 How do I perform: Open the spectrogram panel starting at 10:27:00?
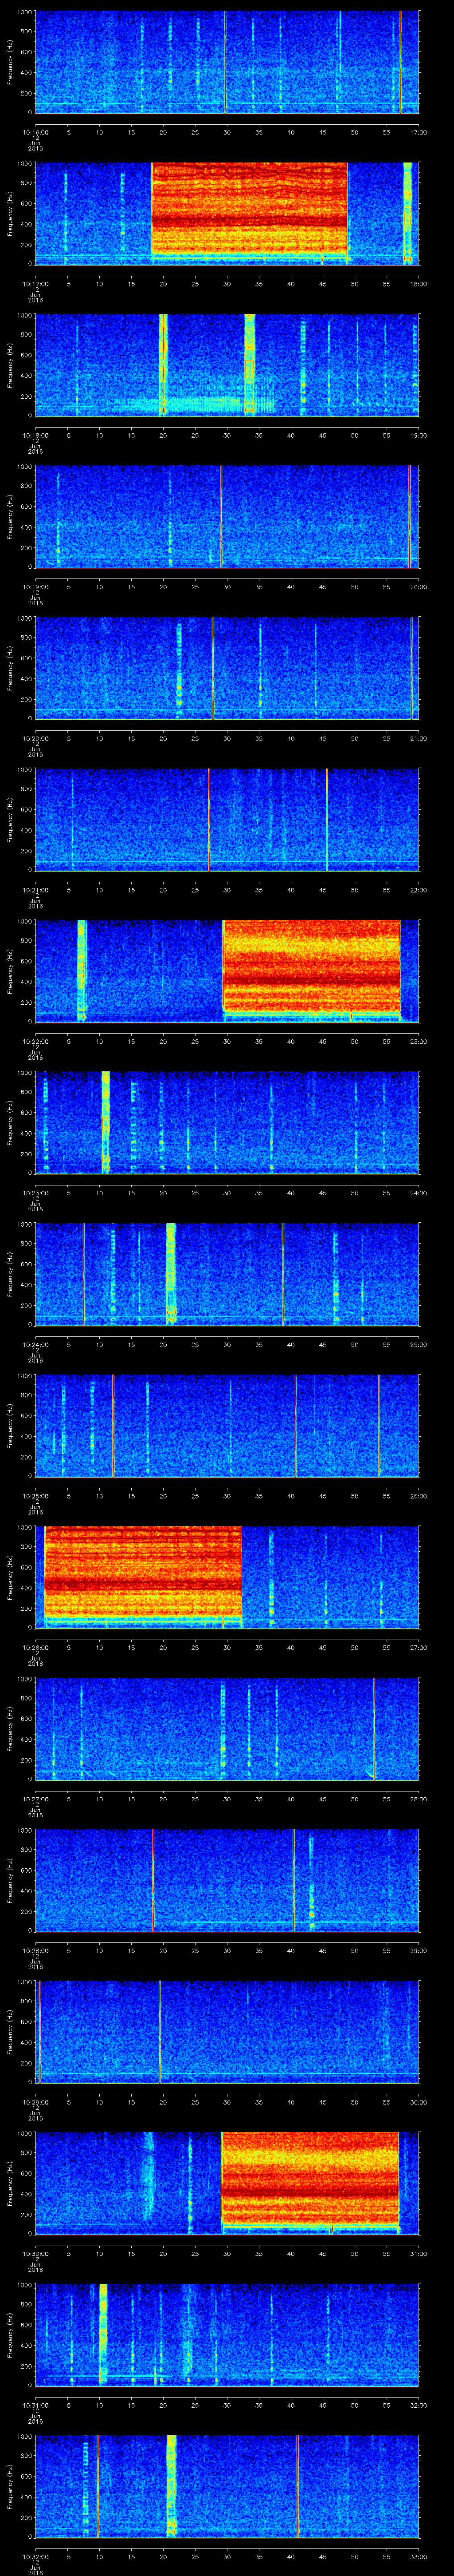tap(227, 1728)
